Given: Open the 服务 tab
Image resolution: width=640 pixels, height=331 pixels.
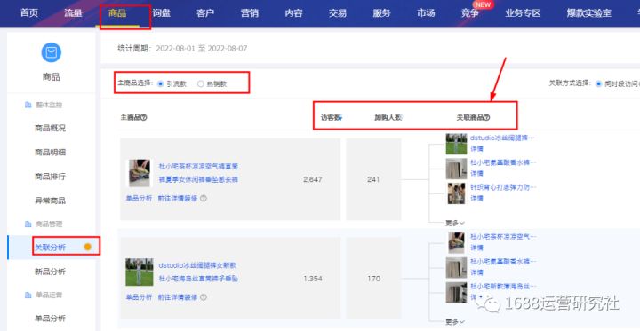Looking at the screenshot, I should coord(381,13).
